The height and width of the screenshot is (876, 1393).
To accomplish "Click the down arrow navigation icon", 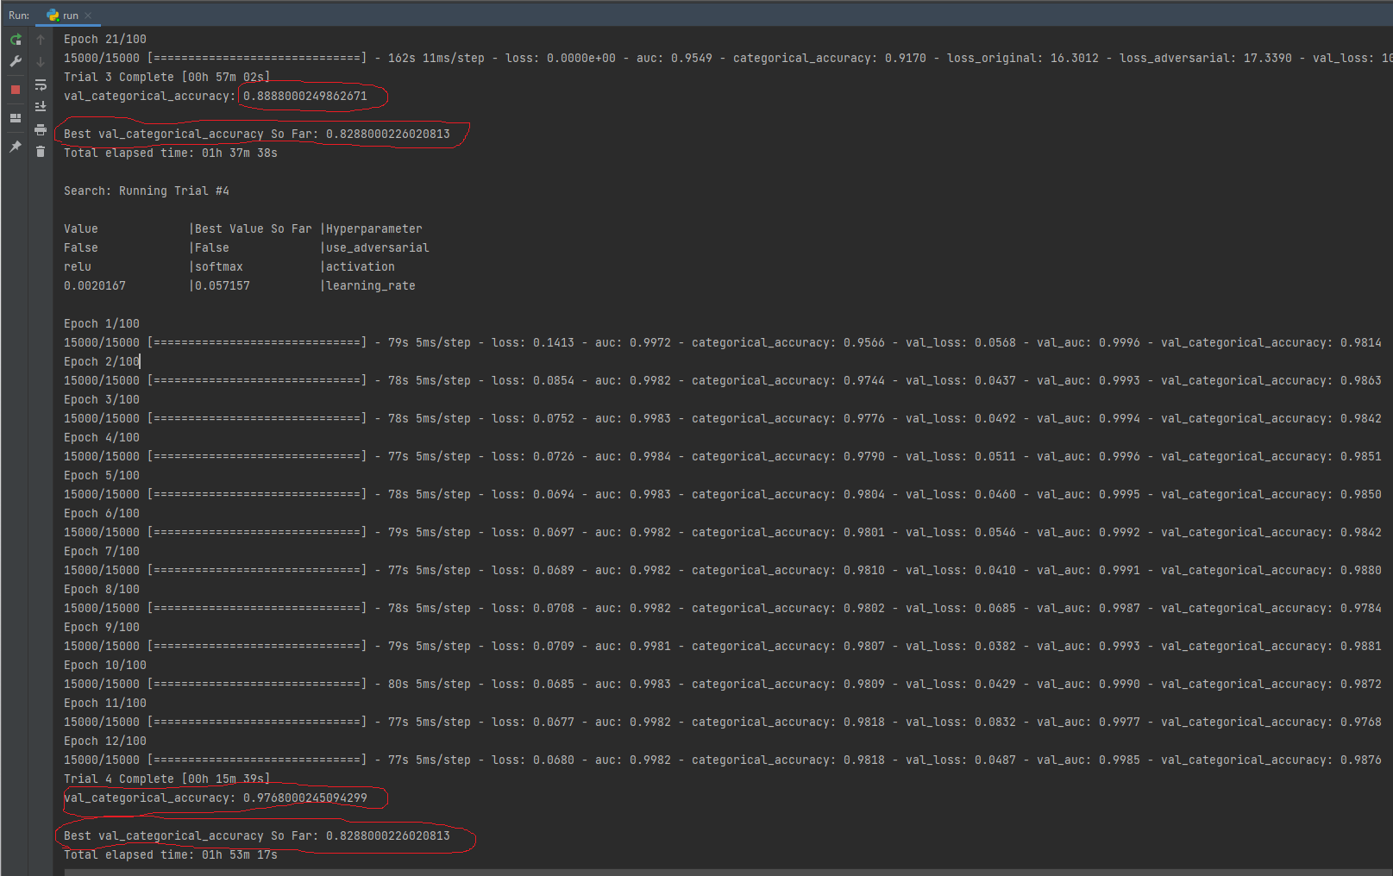I will [40, 61].
